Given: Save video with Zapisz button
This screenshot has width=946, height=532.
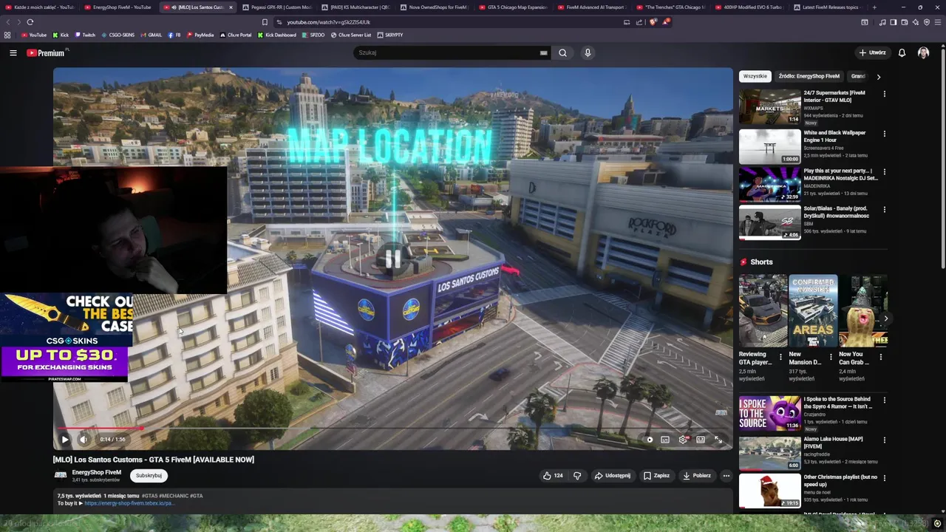Looking at the screenshot, I should click(x=656, y=476).
